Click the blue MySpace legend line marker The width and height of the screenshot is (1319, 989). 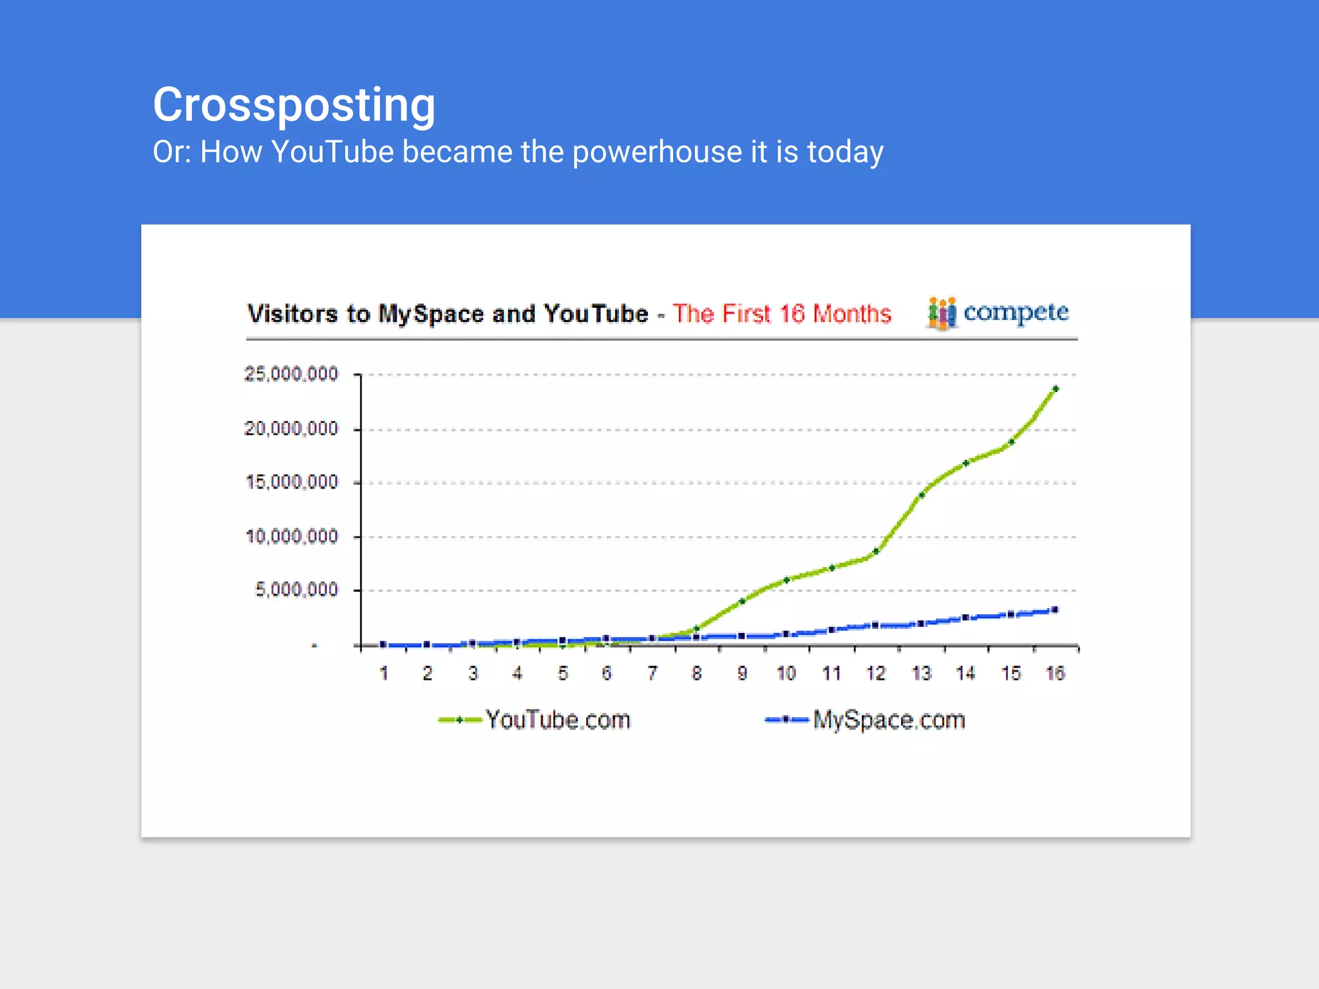(x=786, y=720)
